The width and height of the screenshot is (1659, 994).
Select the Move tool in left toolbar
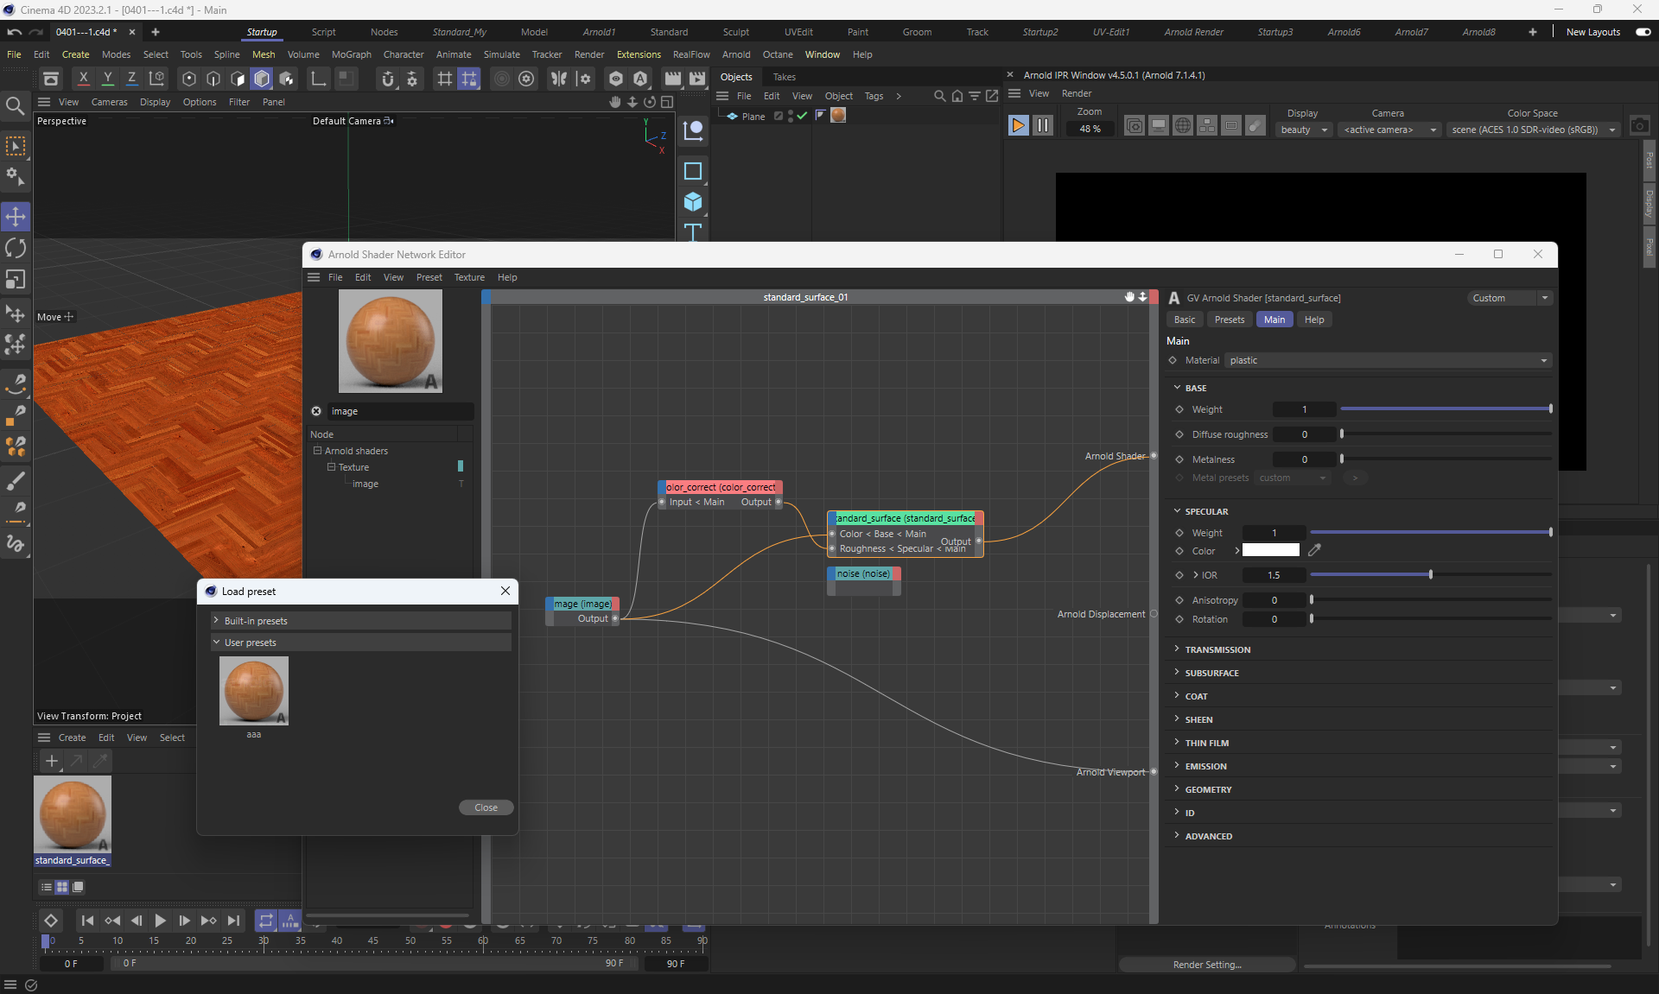pos(16,216)
